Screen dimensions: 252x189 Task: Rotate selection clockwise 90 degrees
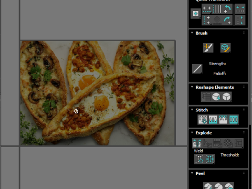[x=227, y=20]
